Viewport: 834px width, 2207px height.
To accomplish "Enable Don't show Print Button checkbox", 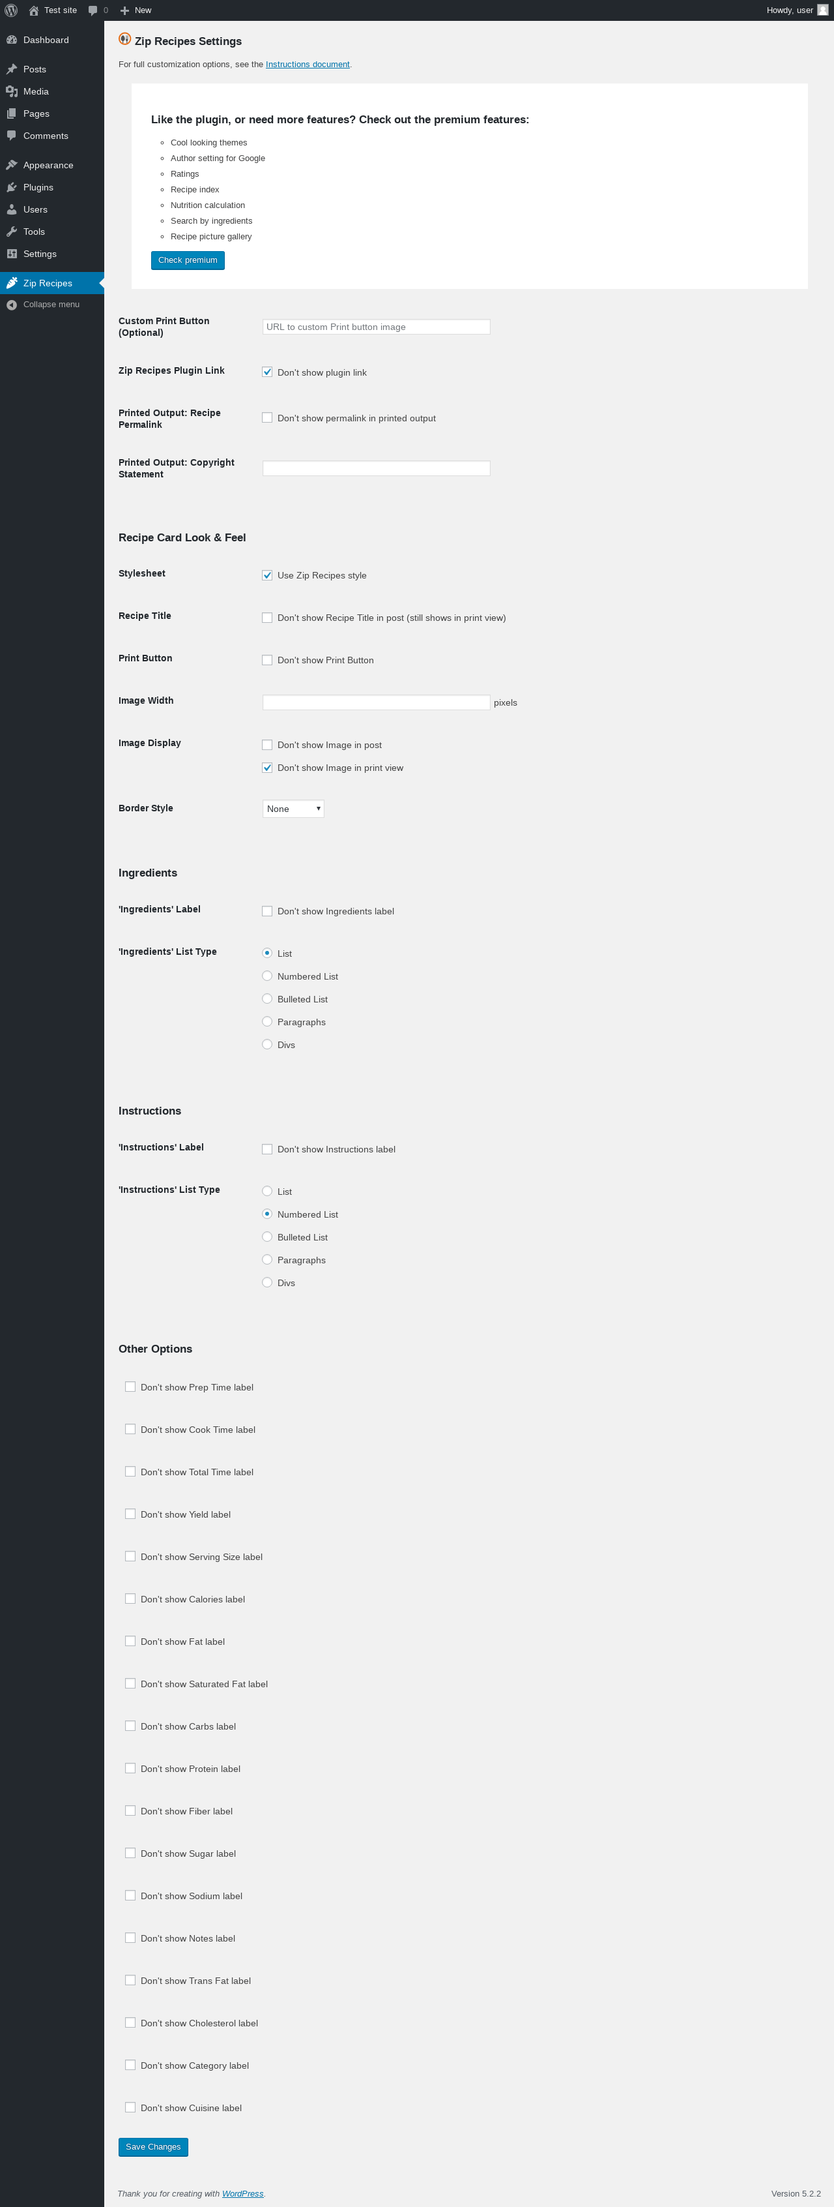I will coord(267,660).
